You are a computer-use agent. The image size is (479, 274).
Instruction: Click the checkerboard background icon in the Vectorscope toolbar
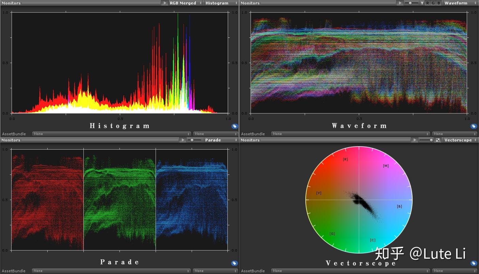pyautogui.click(x=438, y=140)
